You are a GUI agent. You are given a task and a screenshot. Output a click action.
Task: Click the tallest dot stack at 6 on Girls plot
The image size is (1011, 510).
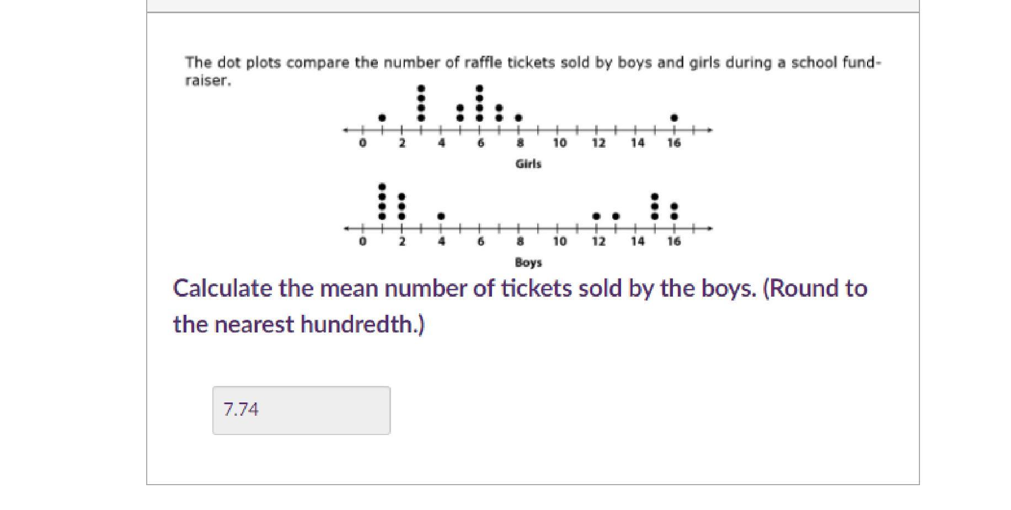(479, 103)
